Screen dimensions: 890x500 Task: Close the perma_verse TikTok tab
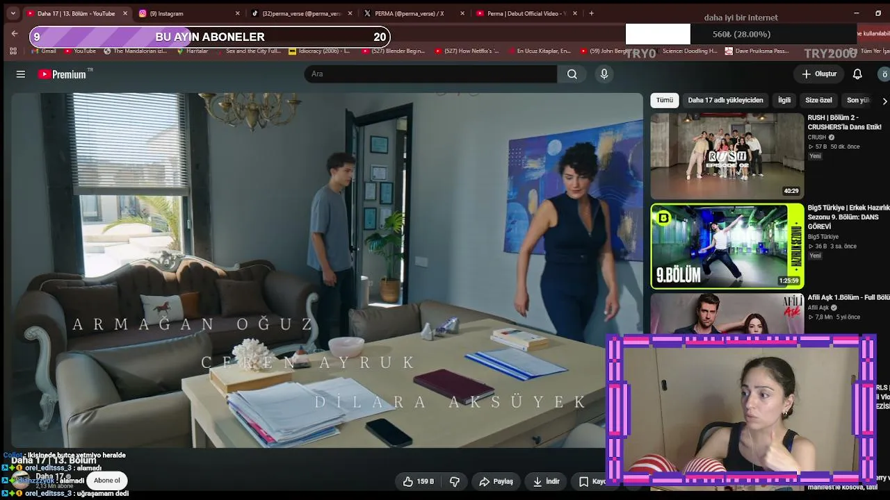(350, 13)
